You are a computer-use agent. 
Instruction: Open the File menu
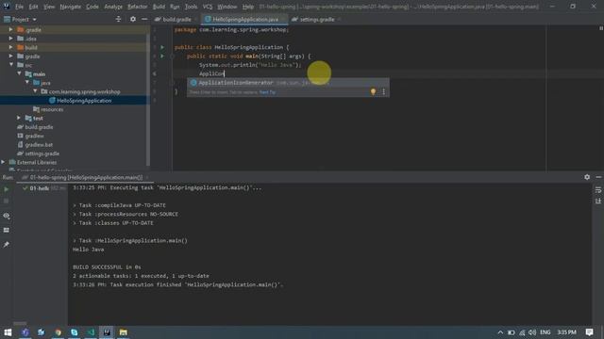(19, 7)
